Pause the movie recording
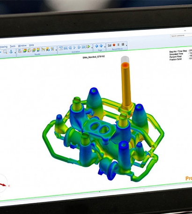 click(x=118, y=45)
